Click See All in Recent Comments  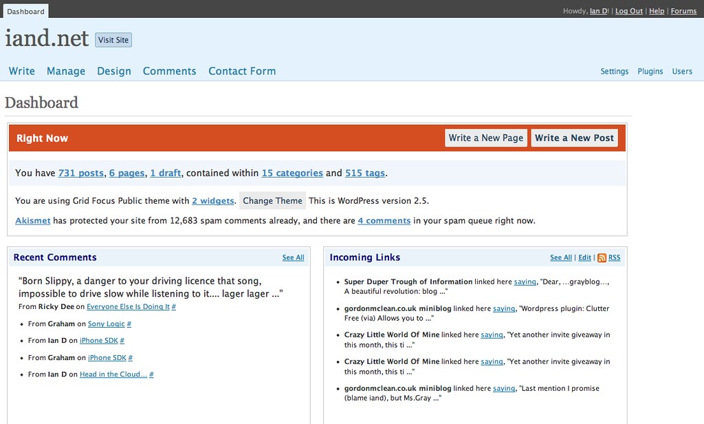293,257
